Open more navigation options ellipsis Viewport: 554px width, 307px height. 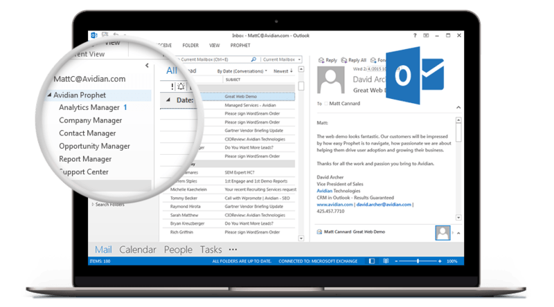pos(233,250)
